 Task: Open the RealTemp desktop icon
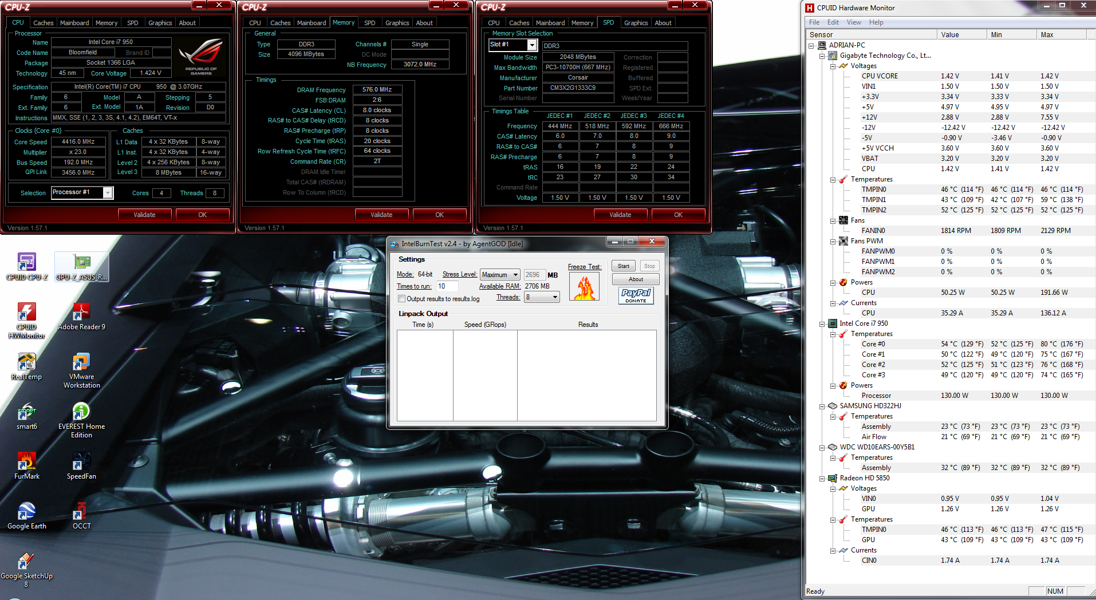(x=26, y=362)
